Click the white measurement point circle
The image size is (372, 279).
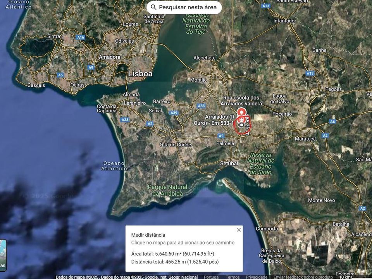point(241,125)
